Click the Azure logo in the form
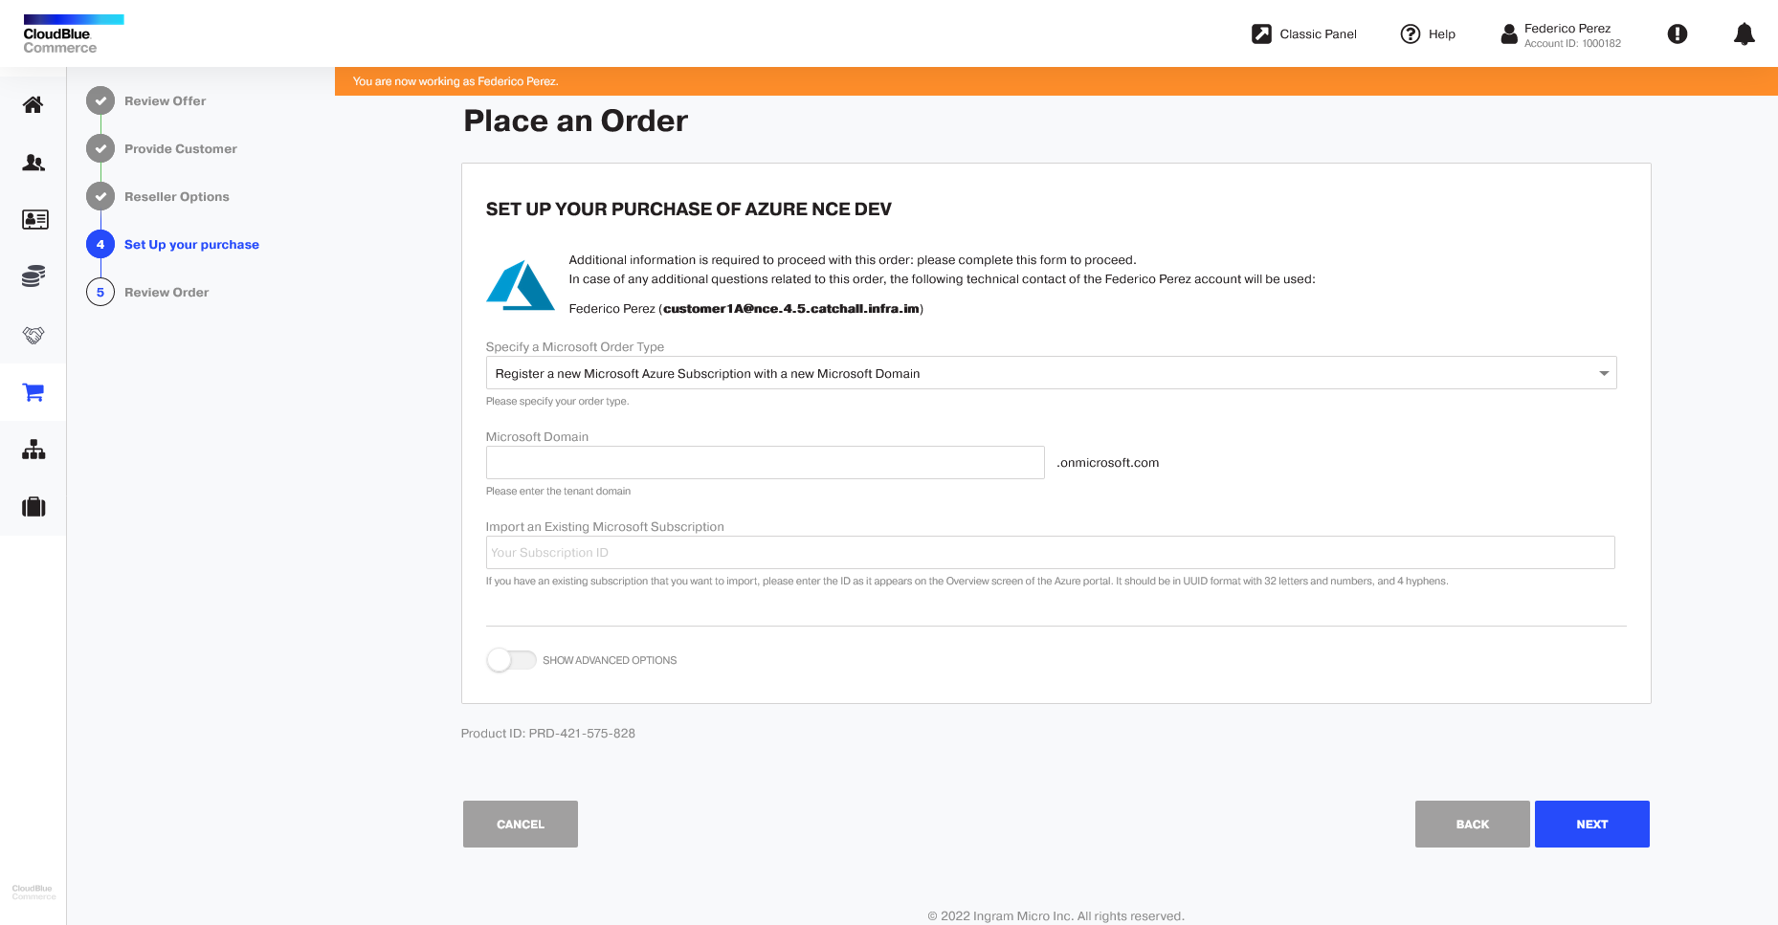 pos(521,285)
